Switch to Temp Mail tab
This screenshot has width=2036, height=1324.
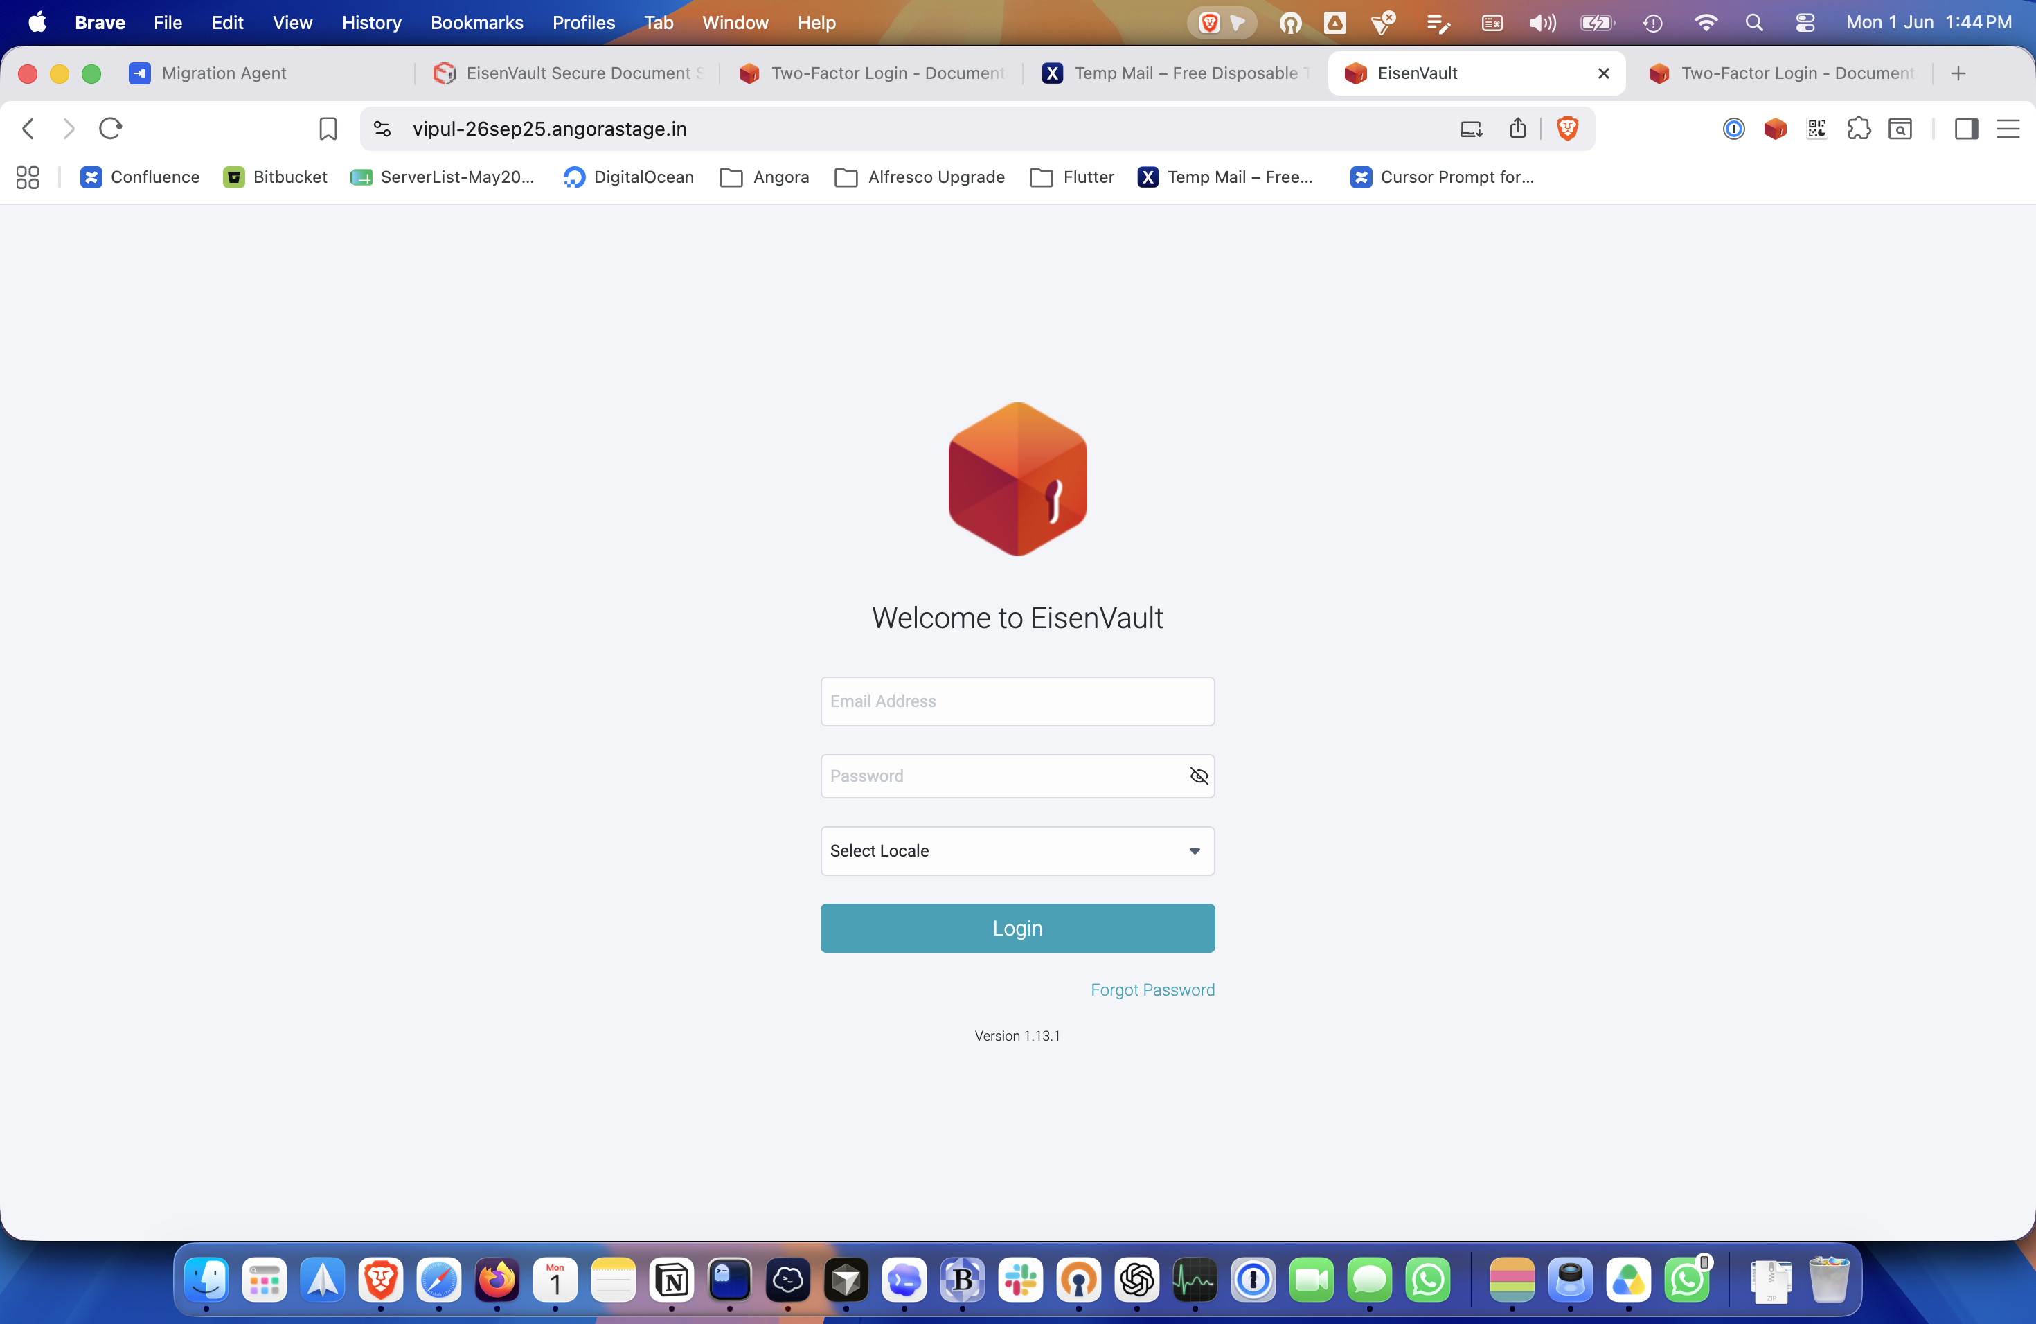click(1177, 73)
